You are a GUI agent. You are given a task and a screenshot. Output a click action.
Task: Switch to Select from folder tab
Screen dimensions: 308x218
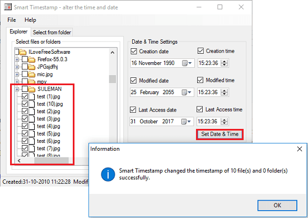point(52,33)
